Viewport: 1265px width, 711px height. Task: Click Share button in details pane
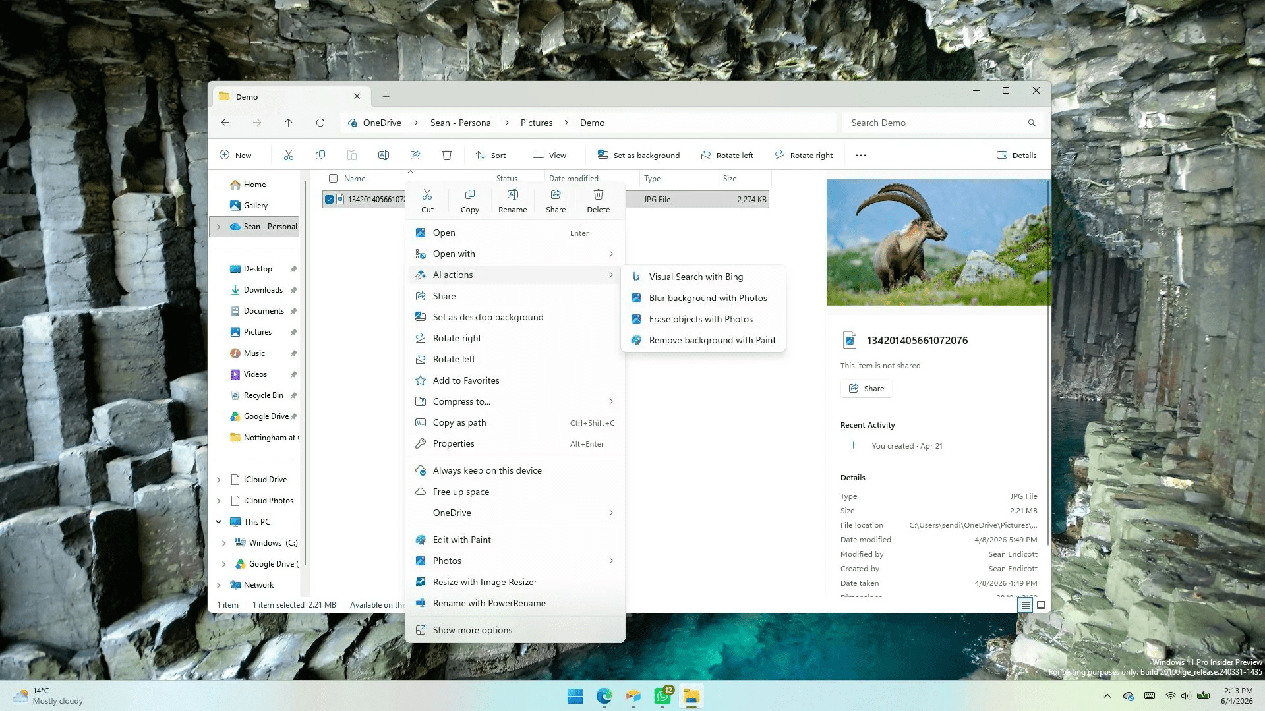pyautogui.click(x=866, y=389)
